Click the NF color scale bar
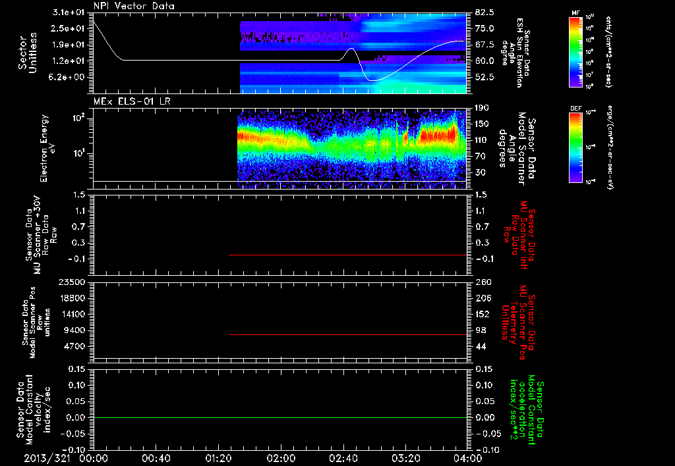 coord(576,52)
